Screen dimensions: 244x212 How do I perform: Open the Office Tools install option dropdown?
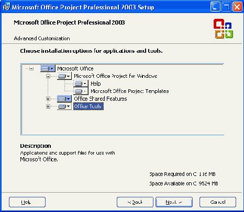[64, 107]
